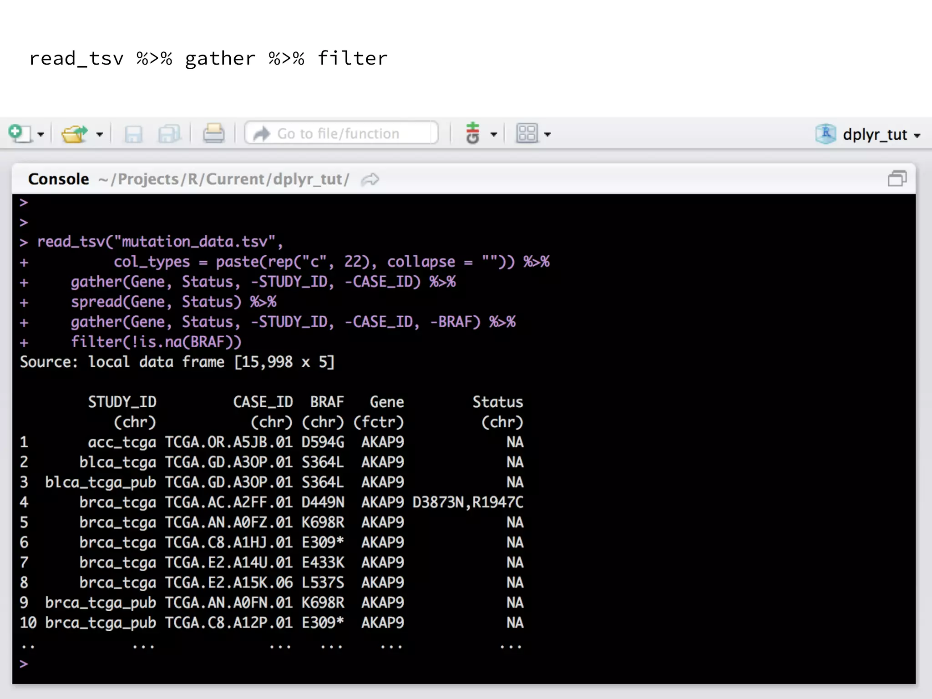Image resolution: width=932 pixels, height=699 pixels.
Task: Click the Open File folder icon
Action: click(74, 134)
